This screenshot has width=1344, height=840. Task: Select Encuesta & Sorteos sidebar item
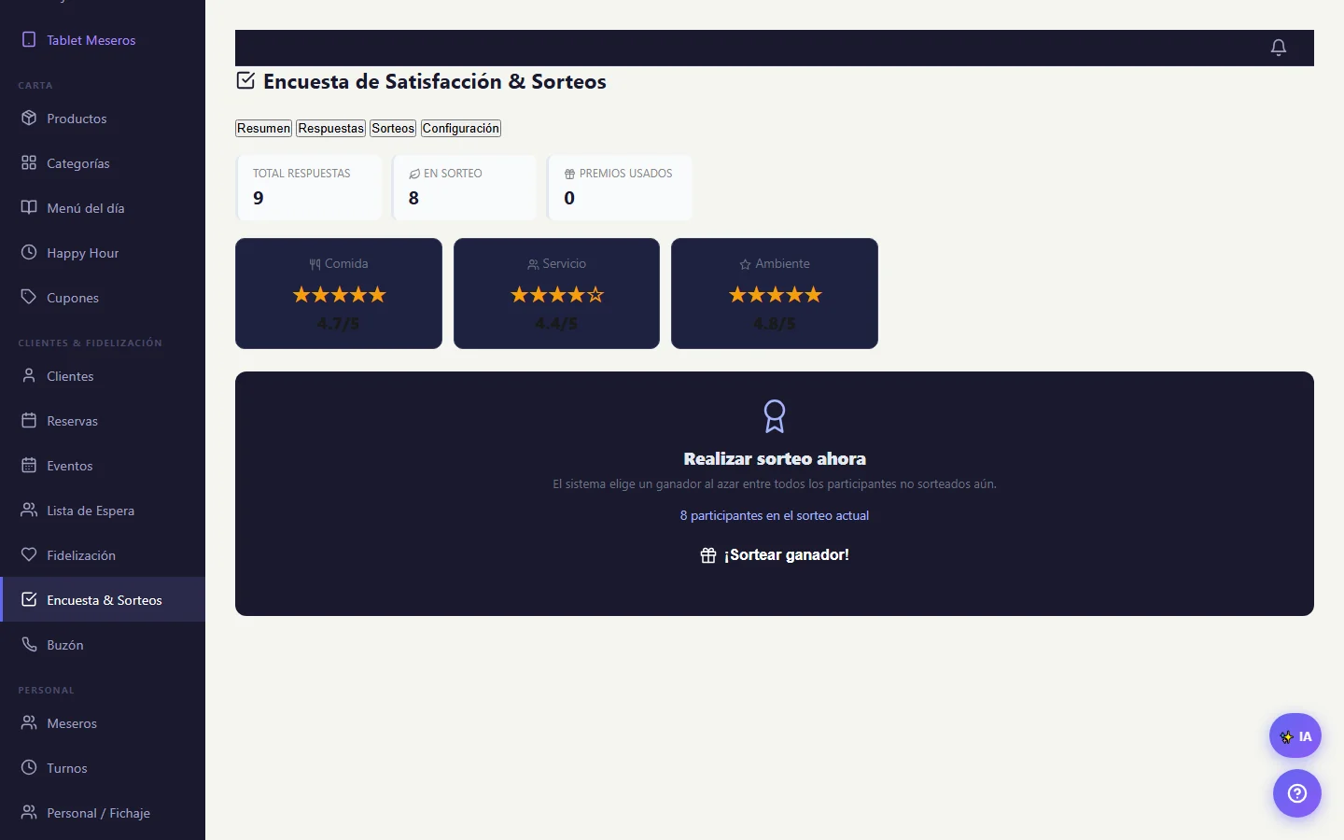[103, 599]
